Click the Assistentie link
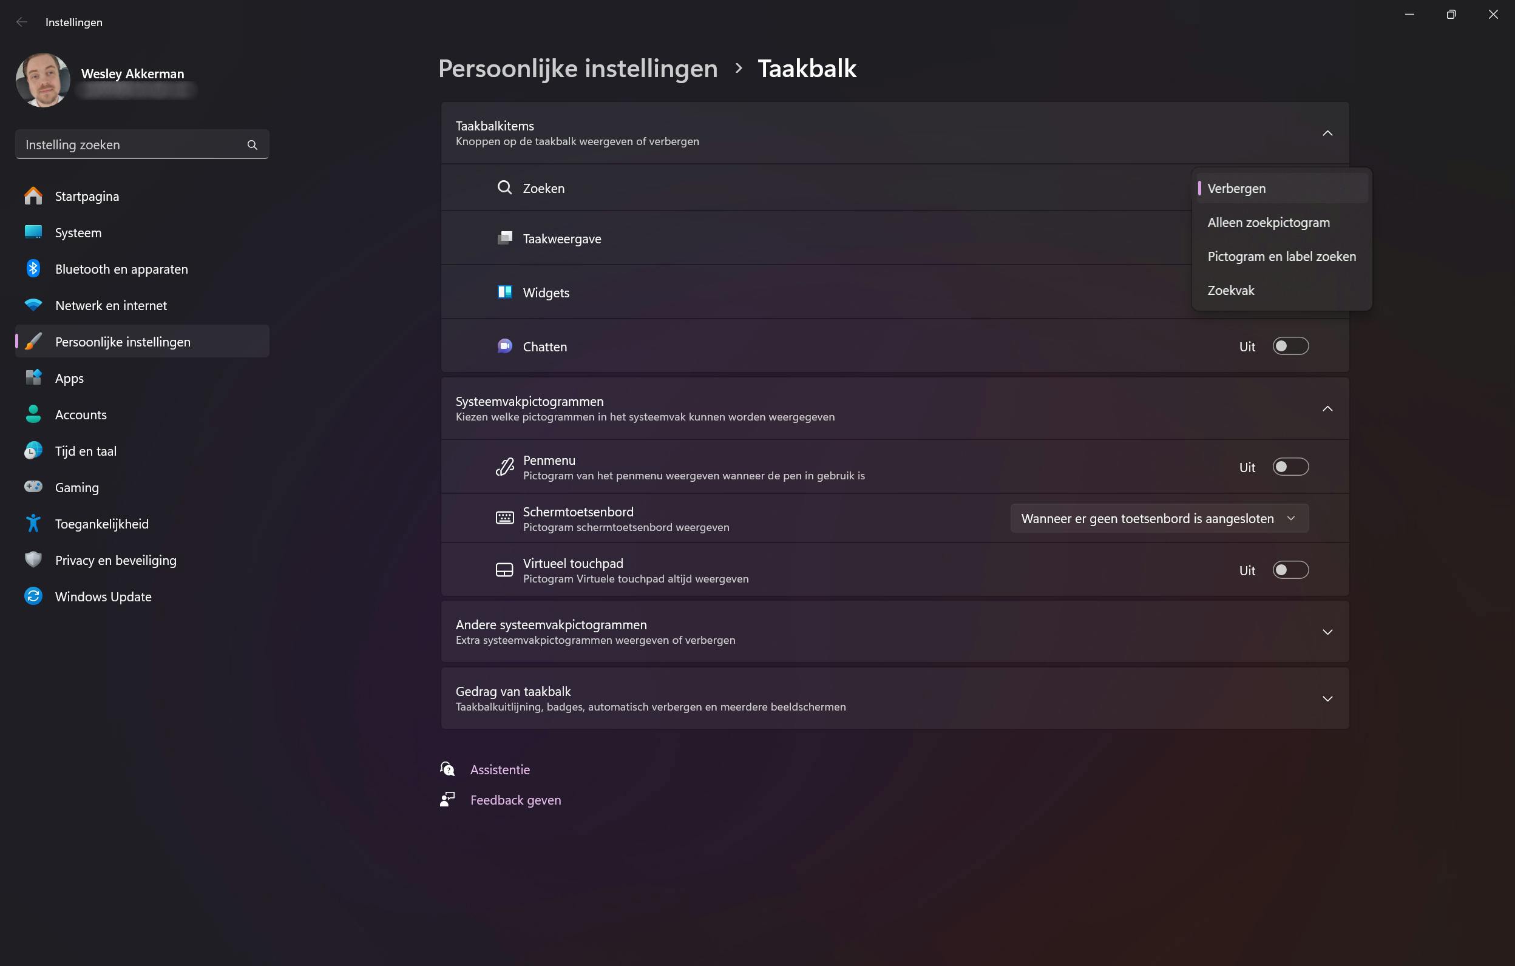 coord(500,769)
